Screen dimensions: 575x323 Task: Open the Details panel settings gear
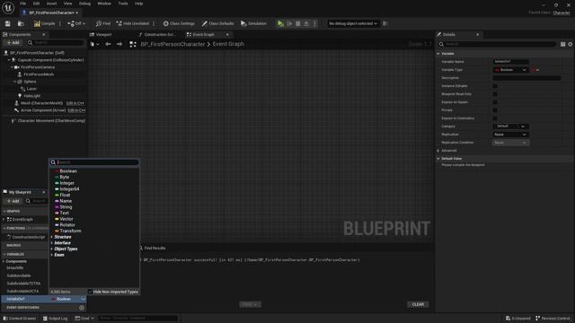pos(571,44)
